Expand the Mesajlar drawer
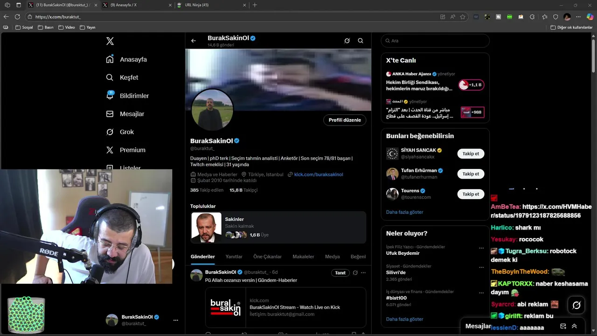 coord(574,326)
